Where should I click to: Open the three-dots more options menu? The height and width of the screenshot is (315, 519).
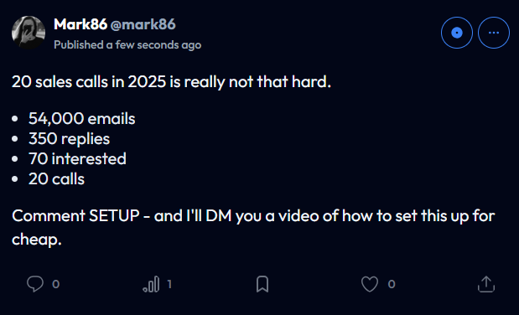tap(494, 33)
